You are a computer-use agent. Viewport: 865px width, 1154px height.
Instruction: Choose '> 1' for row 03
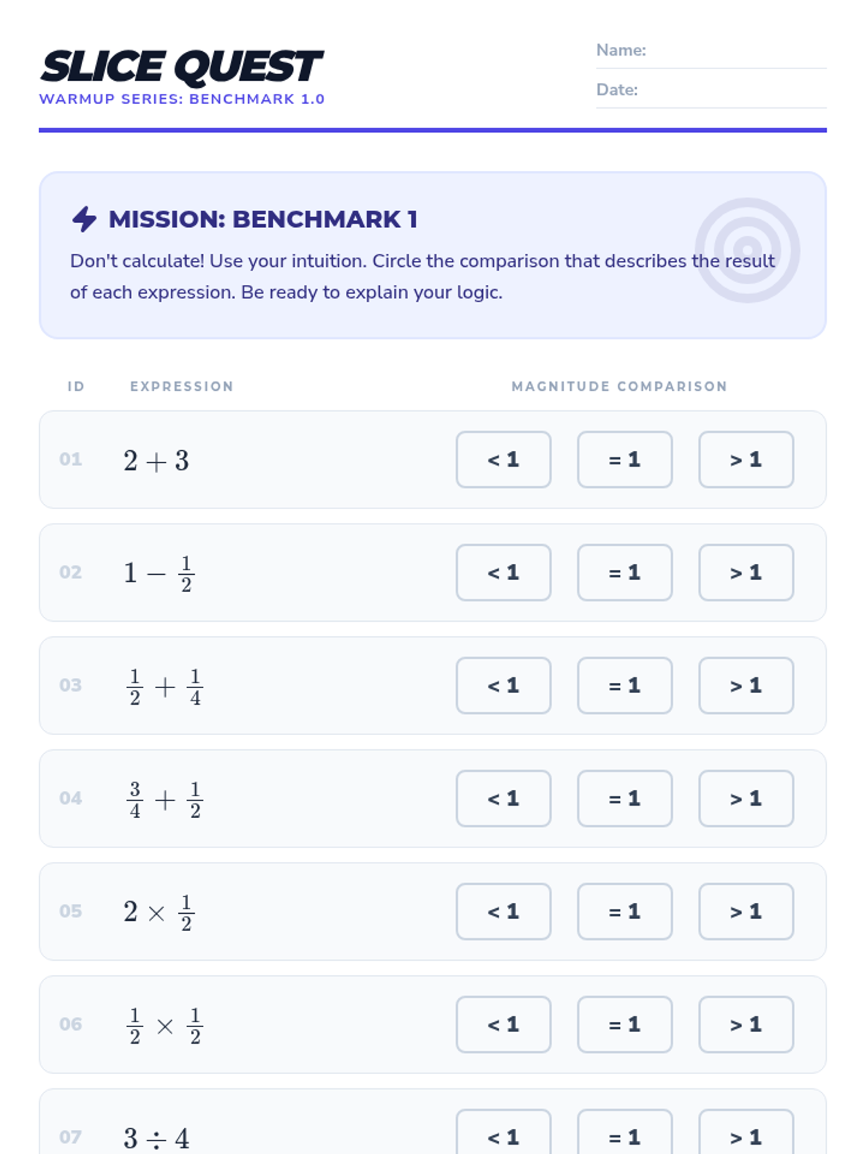click(745, 685)
